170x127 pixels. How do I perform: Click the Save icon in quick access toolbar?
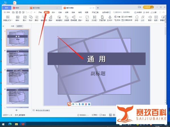pyautogui.click(x=13, y=12)
